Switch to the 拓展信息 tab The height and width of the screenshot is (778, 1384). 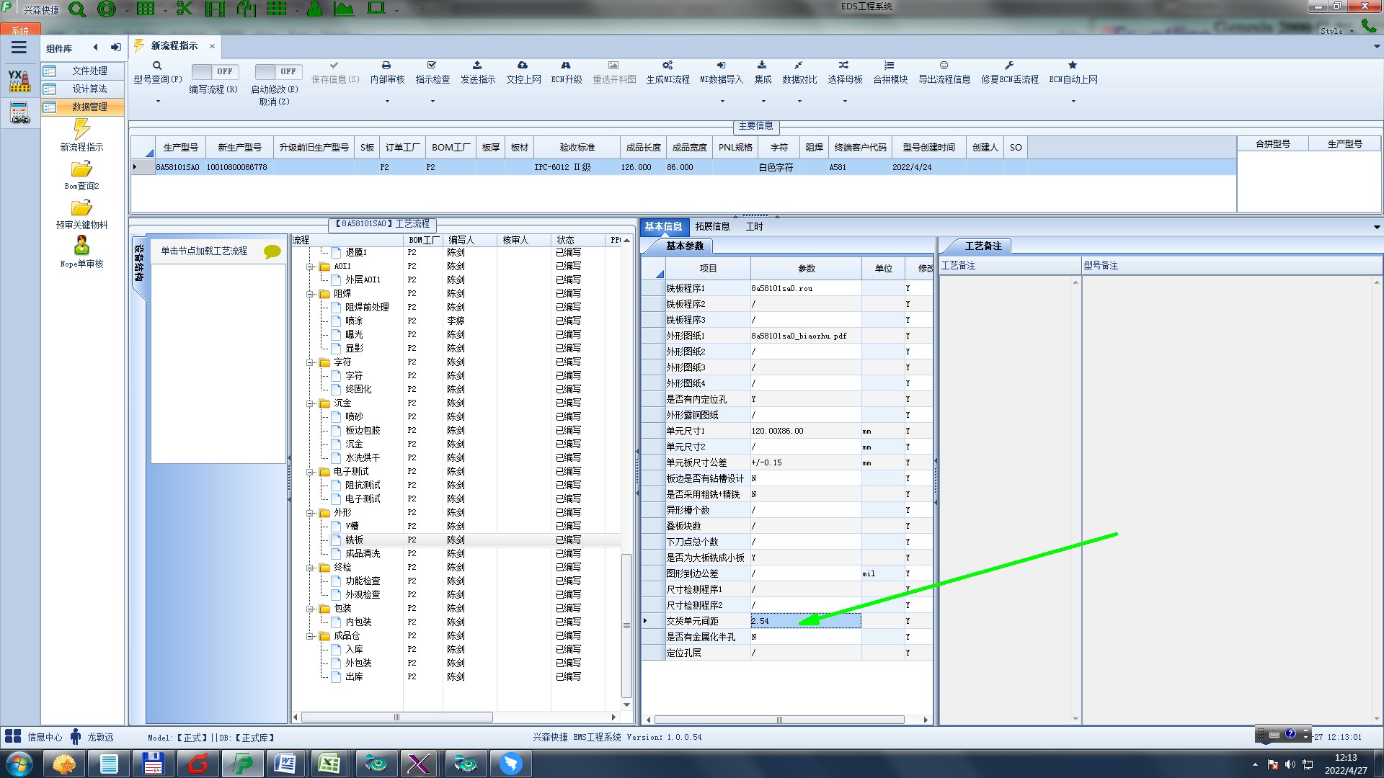711,226
